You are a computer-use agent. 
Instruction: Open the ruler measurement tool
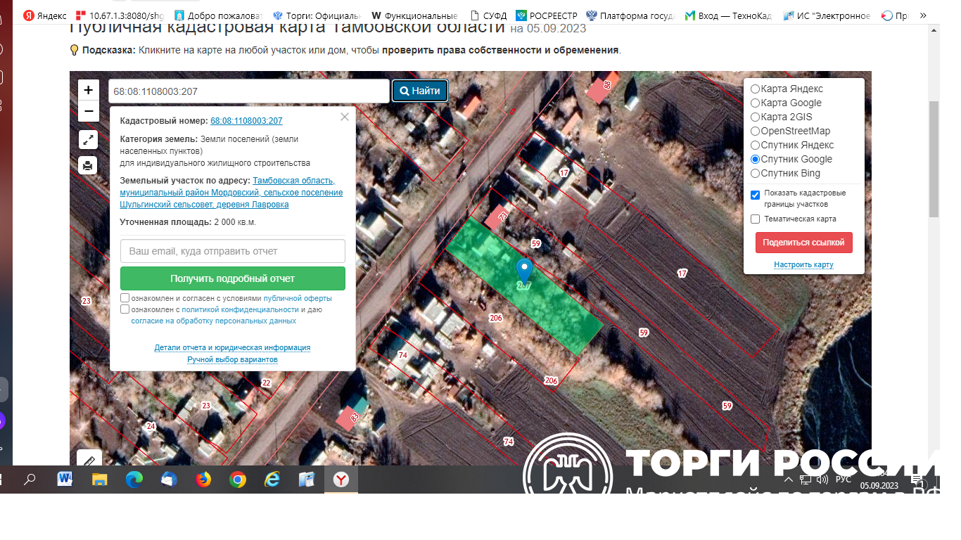tap(89, 459)
